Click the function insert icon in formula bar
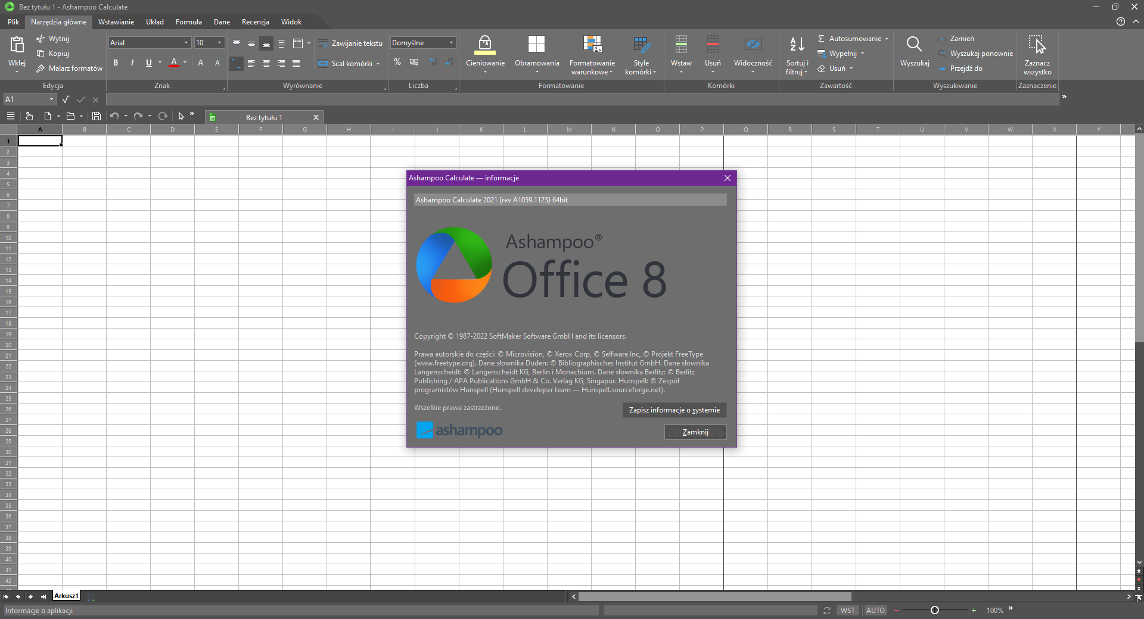 point(66,99)
